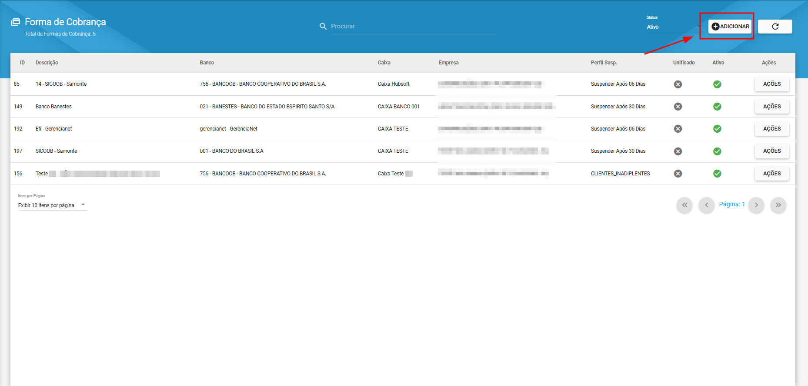Open the Status Ativo dropdown

[x=674, y=27]
